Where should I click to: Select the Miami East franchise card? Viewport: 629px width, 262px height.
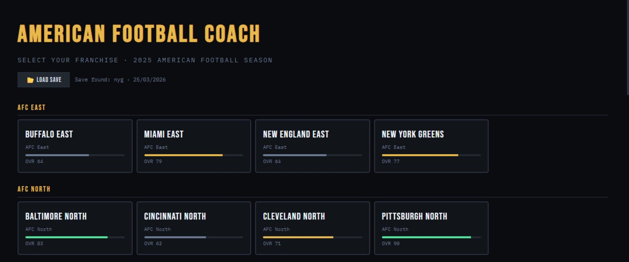194,146
